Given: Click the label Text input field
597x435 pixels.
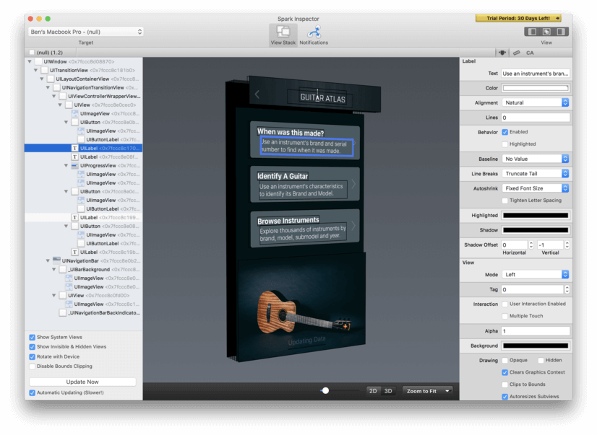Looking at the screenshot, I should tap(536, 74).
